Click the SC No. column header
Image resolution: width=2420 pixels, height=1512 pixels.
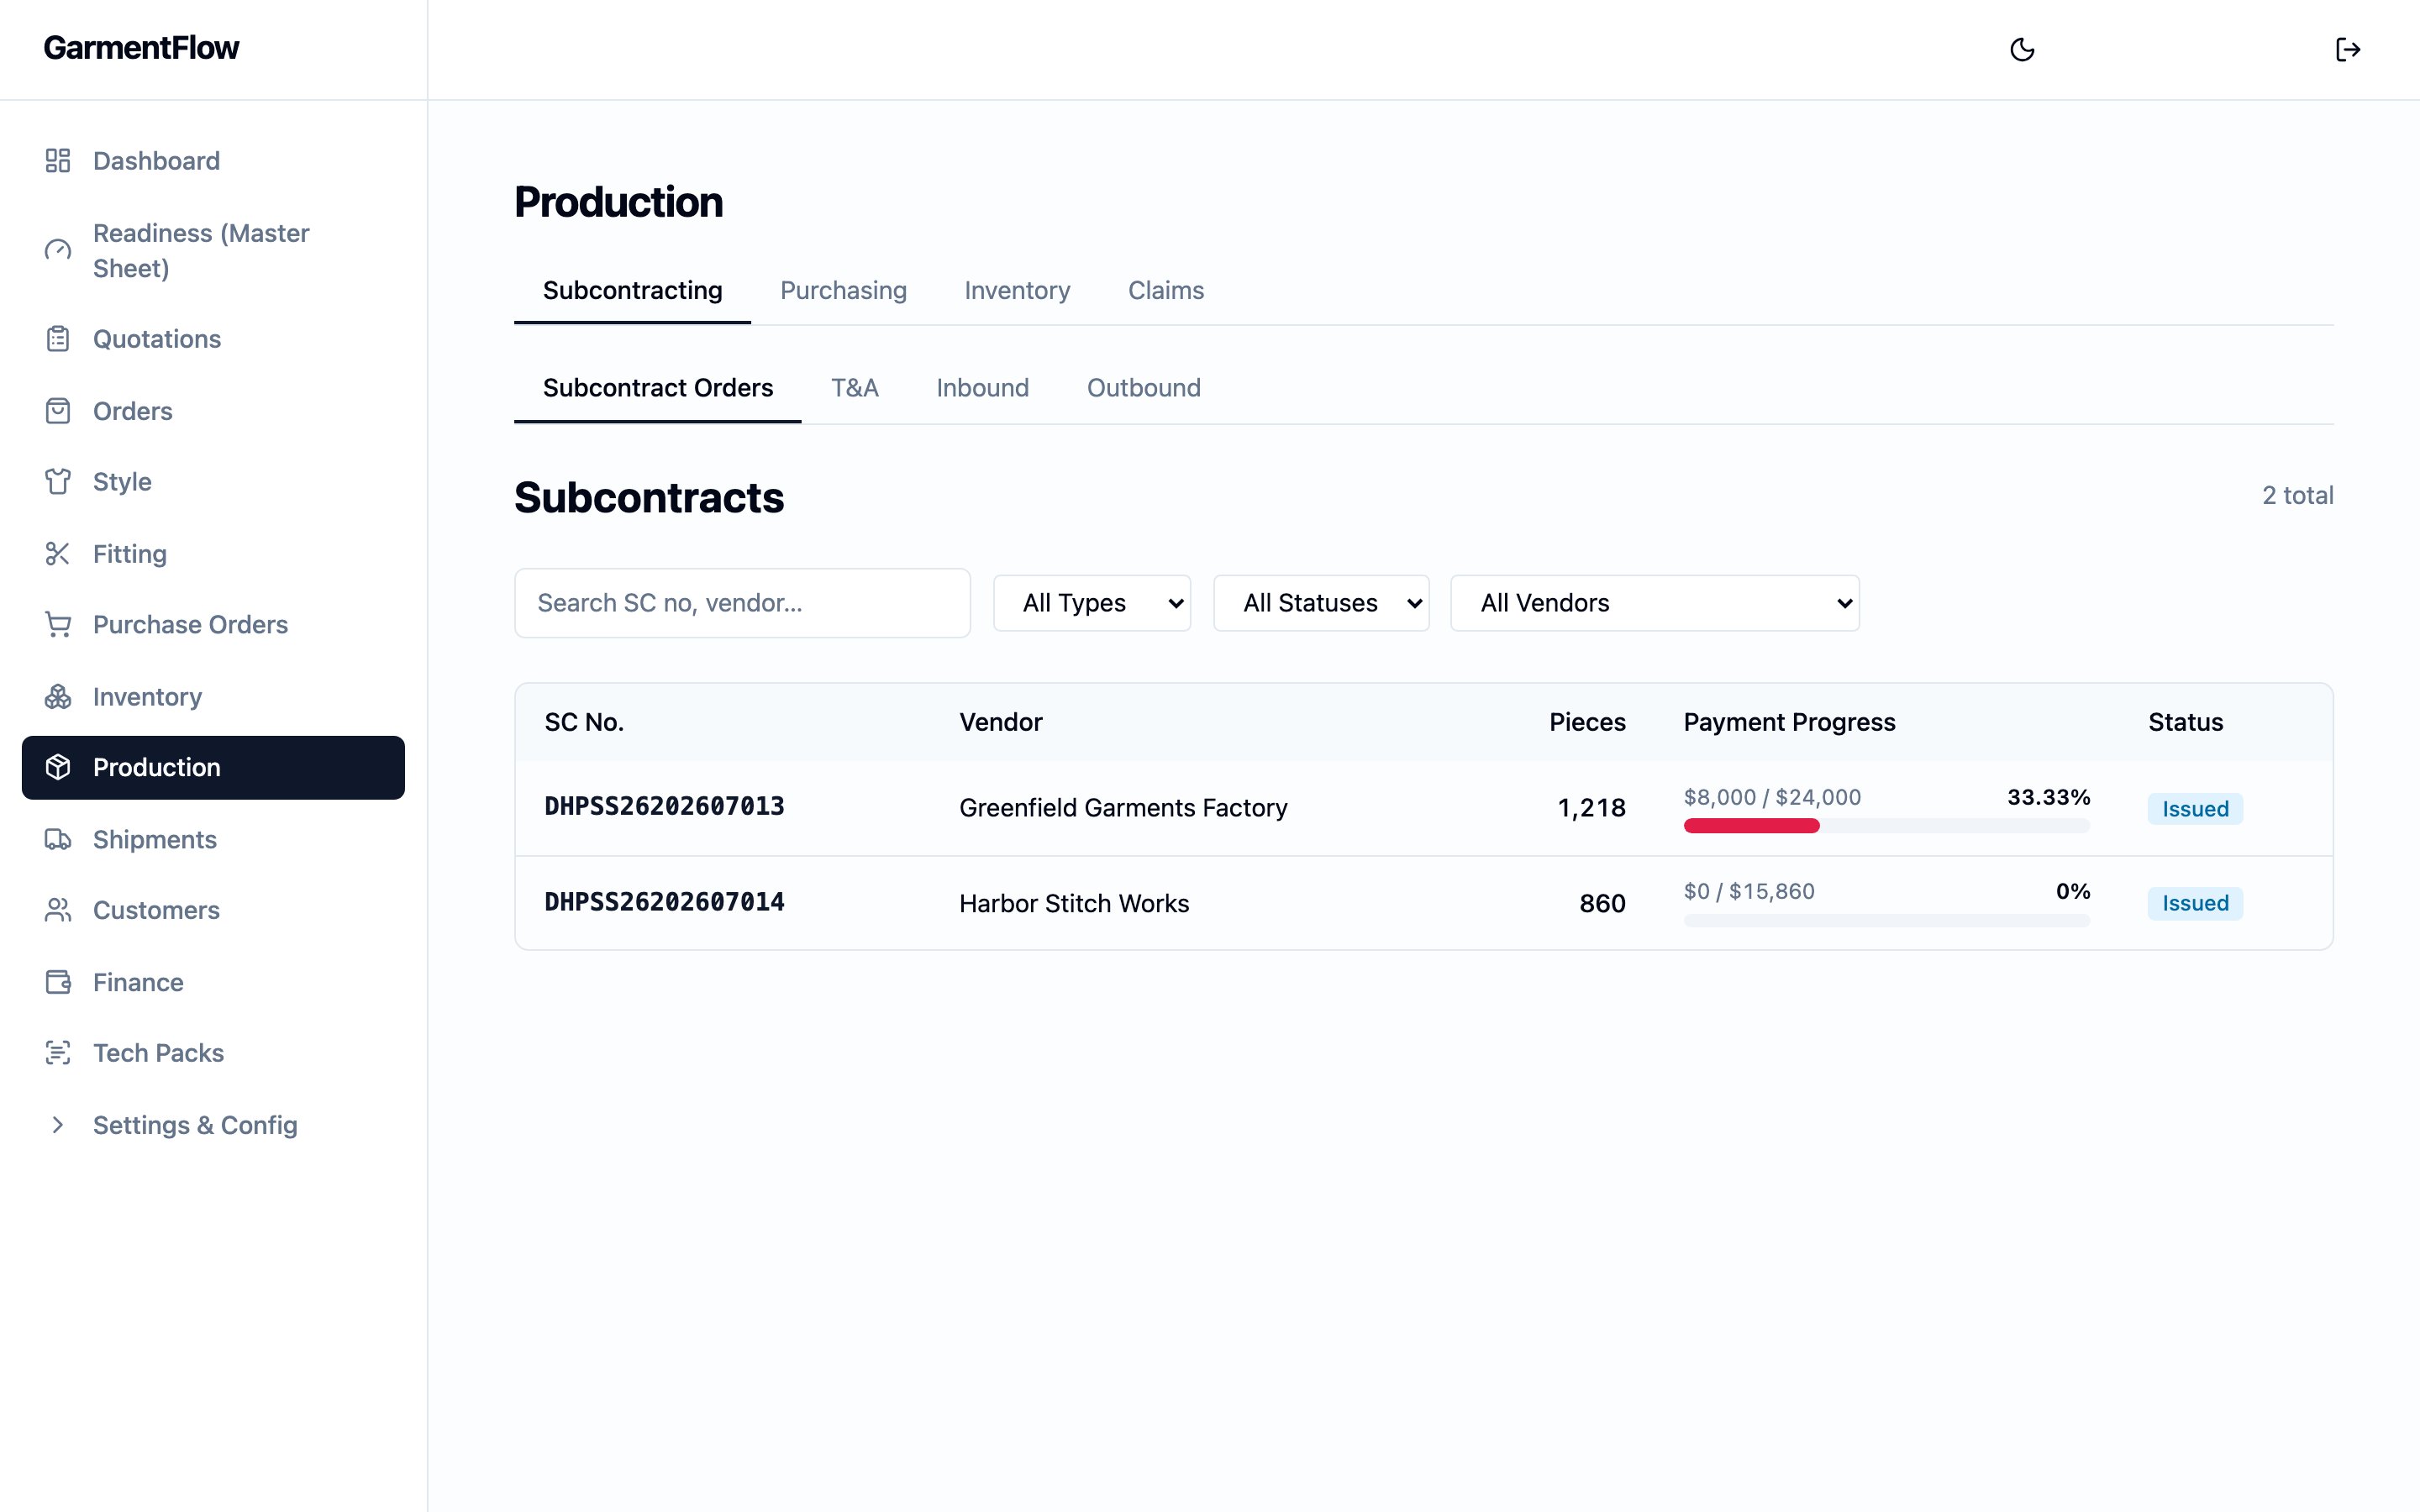584,722
